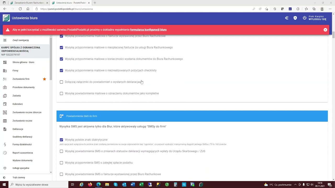The height and width of the screenshot is (188, 335).
Task: Click Zwęż nawigację to collapse sidebar
Action: (21, 40)
